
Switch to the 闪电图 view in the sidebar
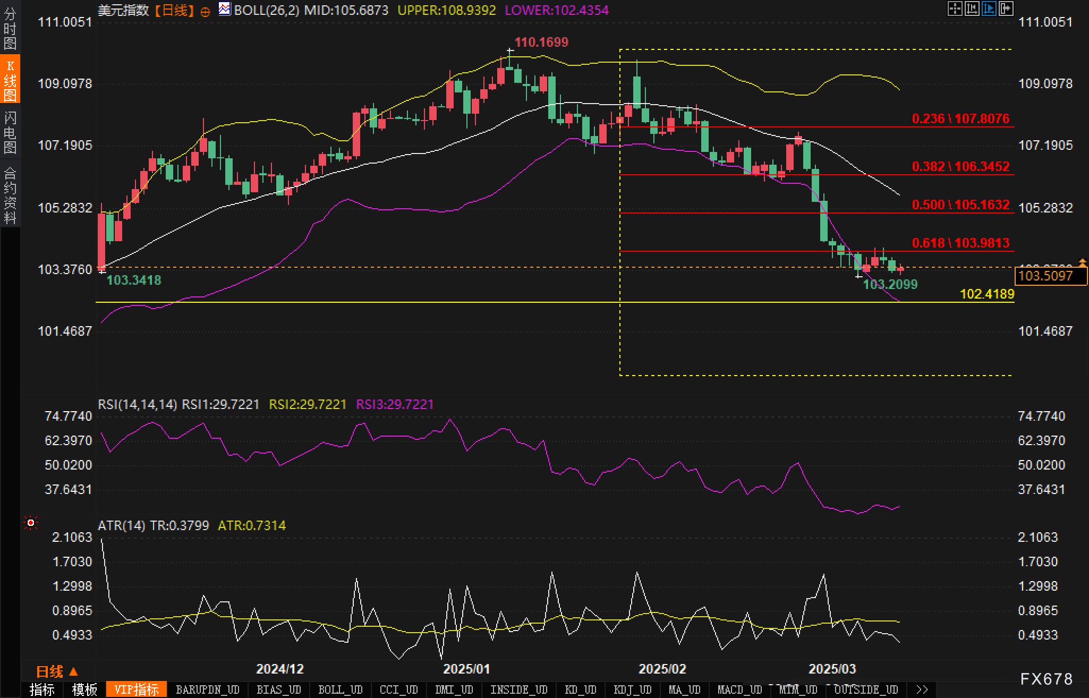point(10,132)
